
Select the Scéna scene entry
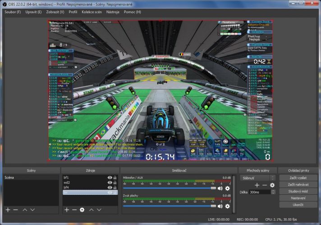(x=31, y=177)
